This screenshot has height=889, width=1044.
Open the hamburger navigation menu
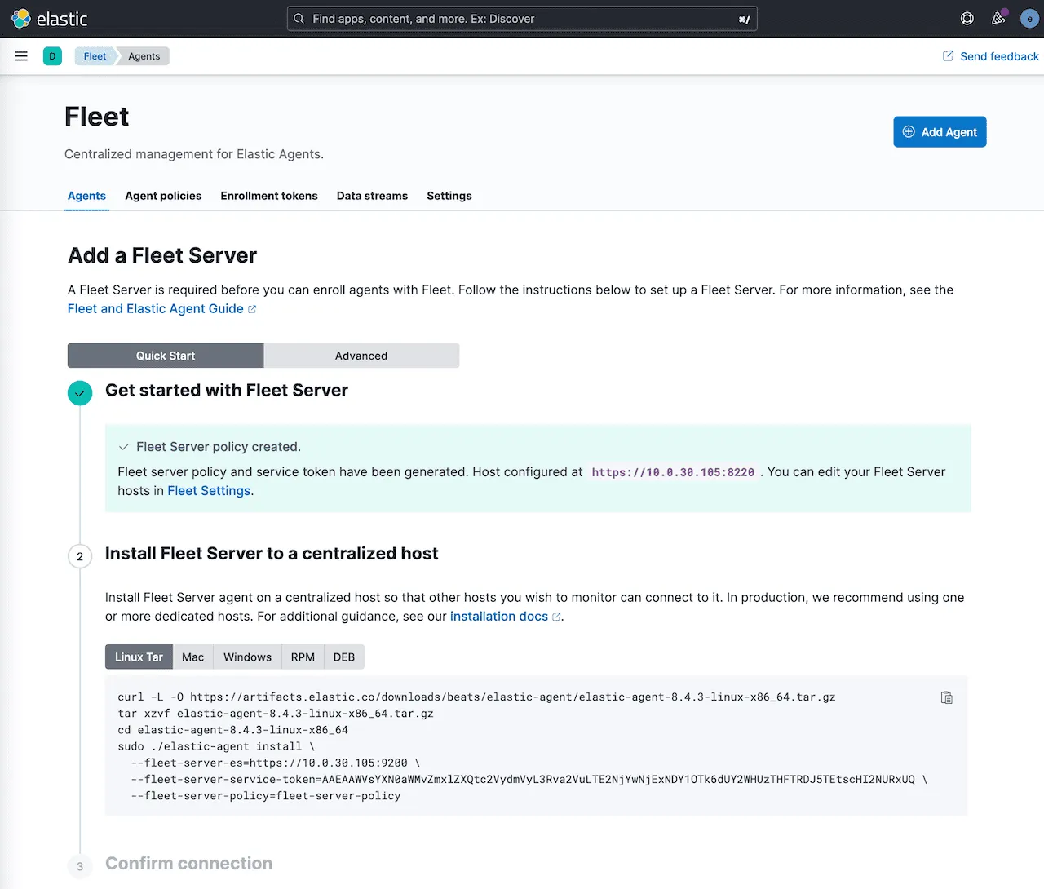(x=21, y=56)
